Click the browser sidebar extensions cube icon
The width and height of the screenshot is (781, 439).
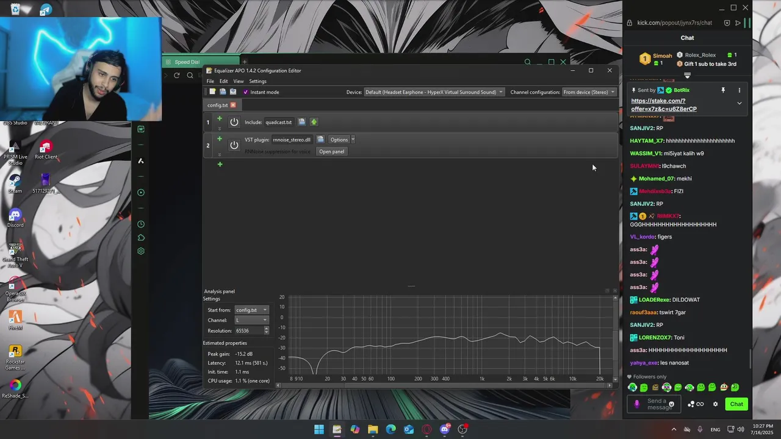point(141,238)
